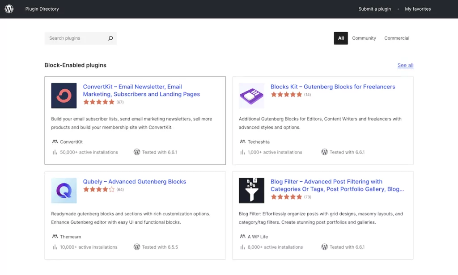Click author icon next to ConvertKit
Image resolution: width=458 pixels, height=275 pixels.
pos(55,142)
